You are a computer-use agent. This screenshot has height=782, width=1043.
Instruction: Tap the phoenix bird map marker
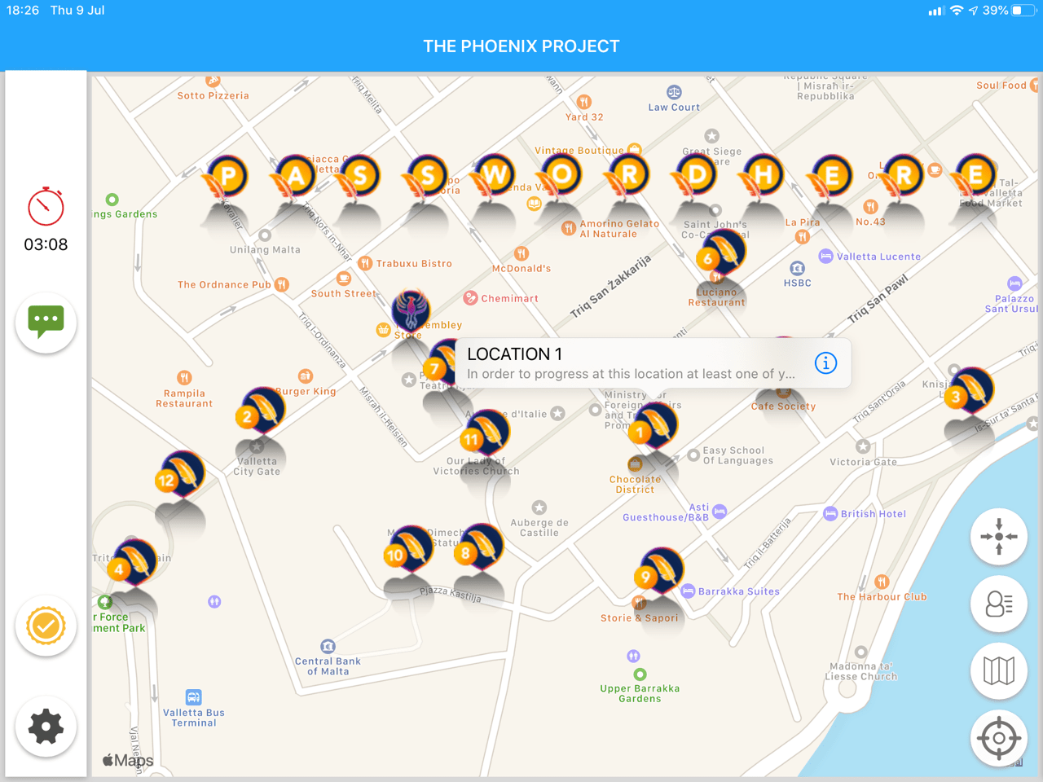click(x=411, y=311)
